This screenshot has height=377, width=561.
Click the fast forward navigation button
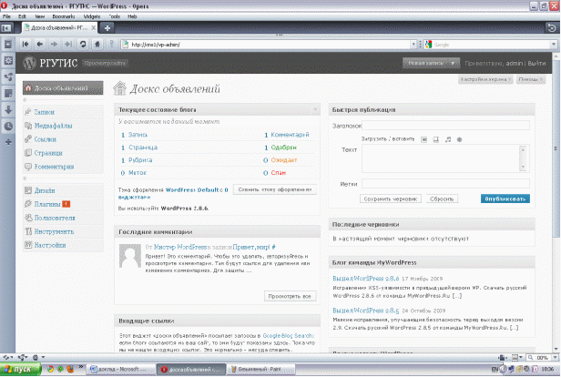click(x=68, y=44)
